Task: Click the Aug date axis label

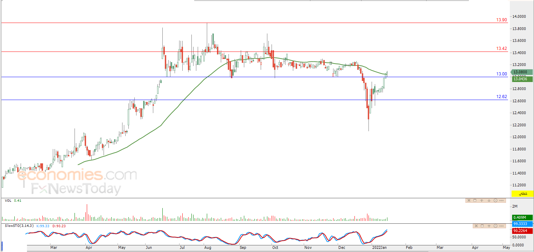Action: click(x=208, y=247)
